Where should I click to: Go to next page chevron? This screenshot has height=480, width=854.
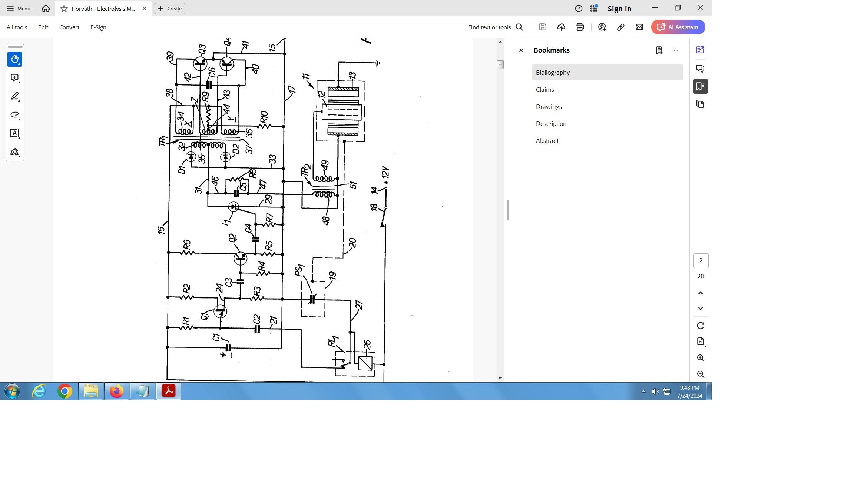(x=701, y=308)
